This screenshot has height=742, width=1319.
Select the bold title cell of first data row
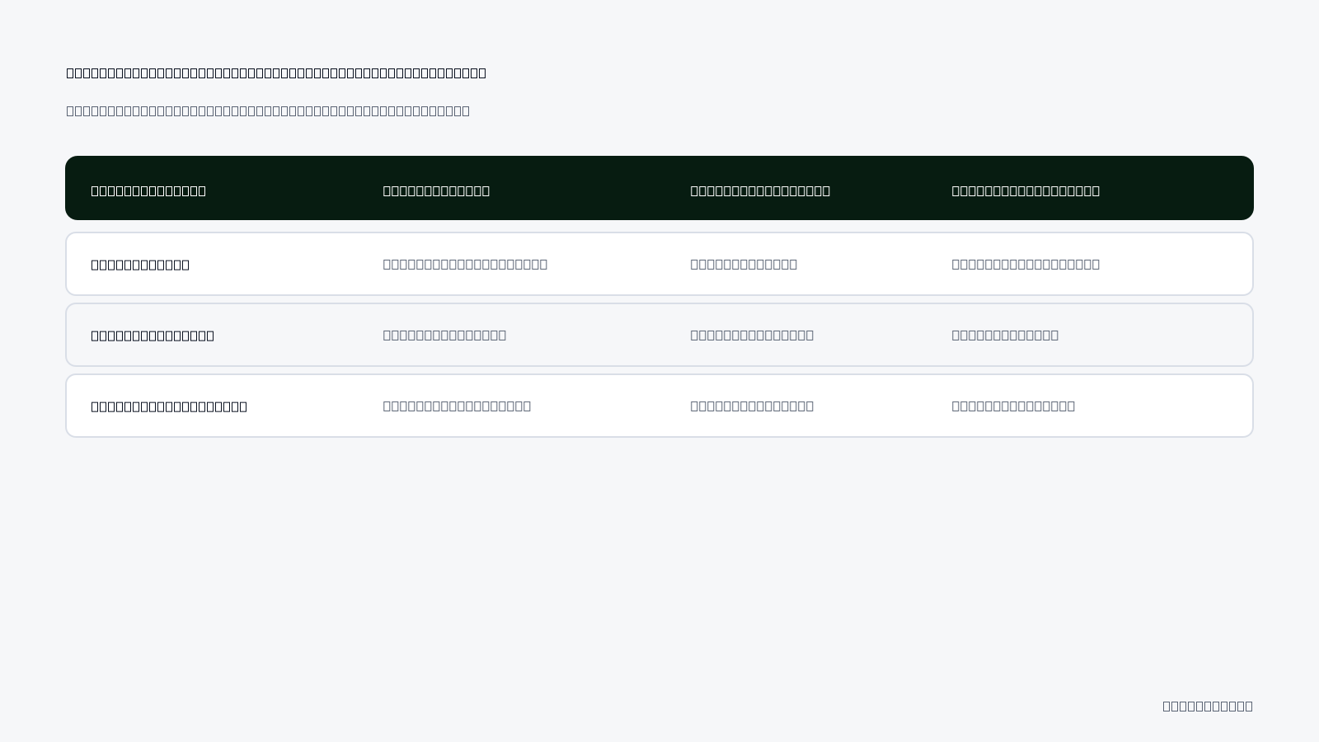click(x=140, y=265)
